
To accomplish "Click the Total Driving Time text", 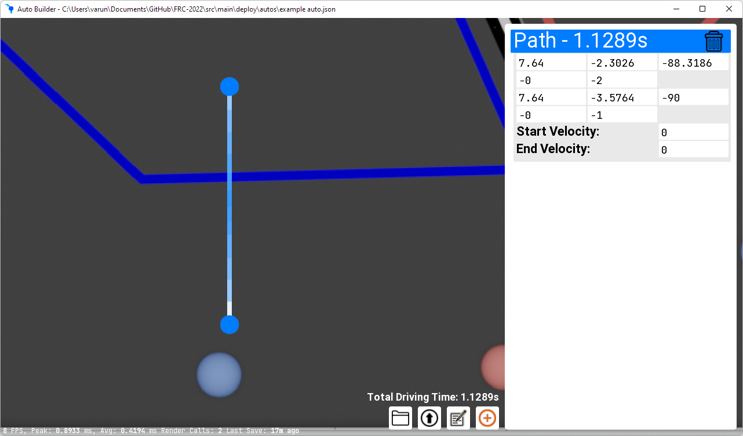I will coord(433,397).
